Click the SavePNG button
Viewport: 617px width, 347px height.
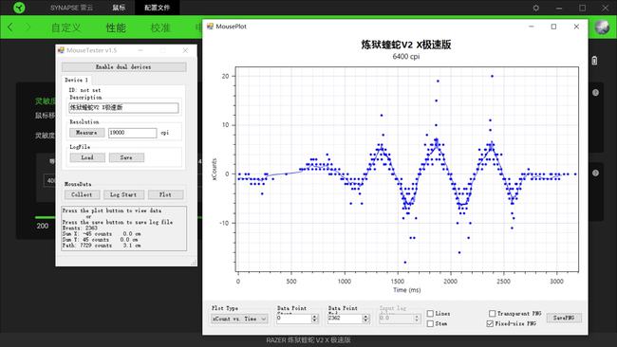tap(564, 318)
